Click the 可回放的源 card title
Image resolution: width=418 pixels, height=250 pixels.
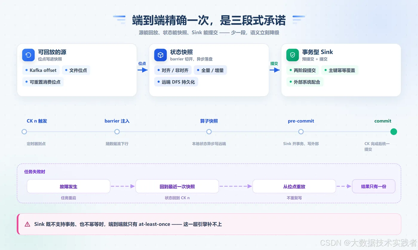[52, 52]
